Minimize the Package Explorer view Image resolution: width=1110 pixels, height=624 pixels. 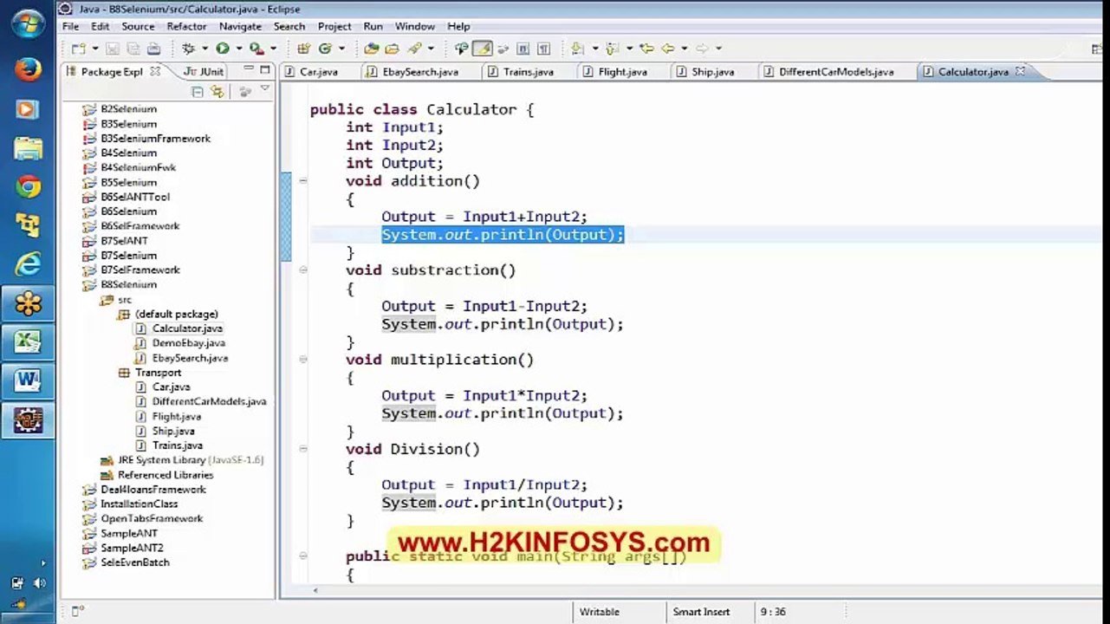[248, 70]
